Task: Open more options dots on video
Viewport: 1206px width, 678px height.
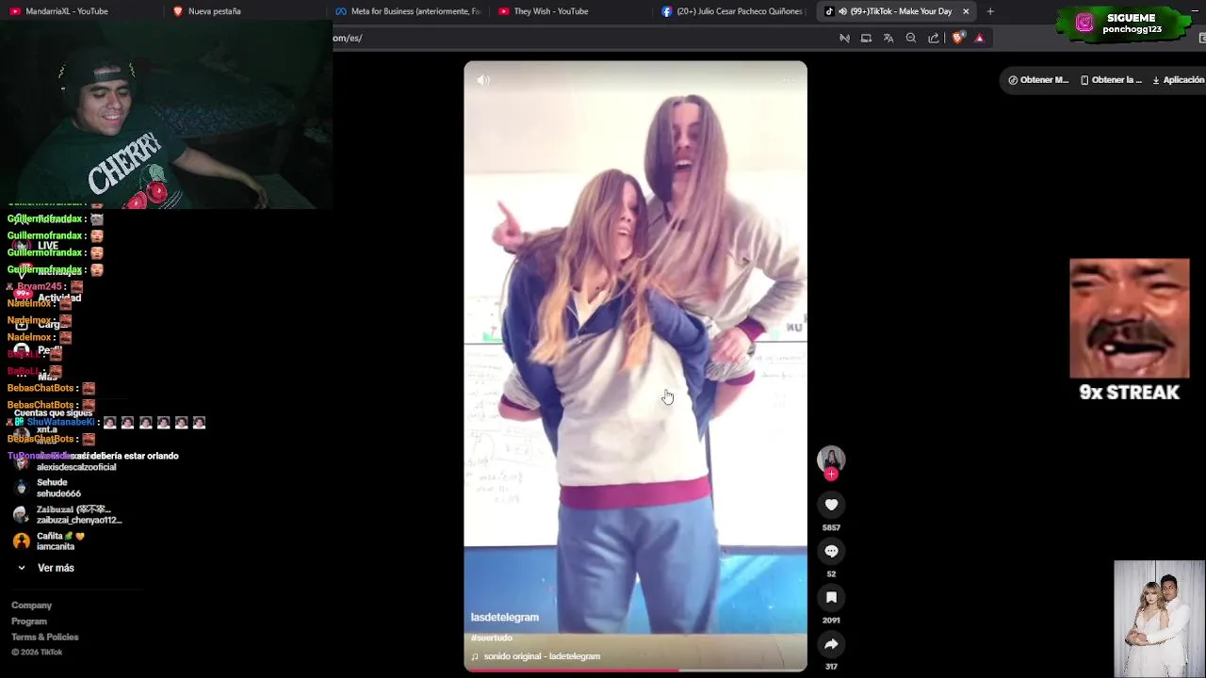Action: [788, 80]
